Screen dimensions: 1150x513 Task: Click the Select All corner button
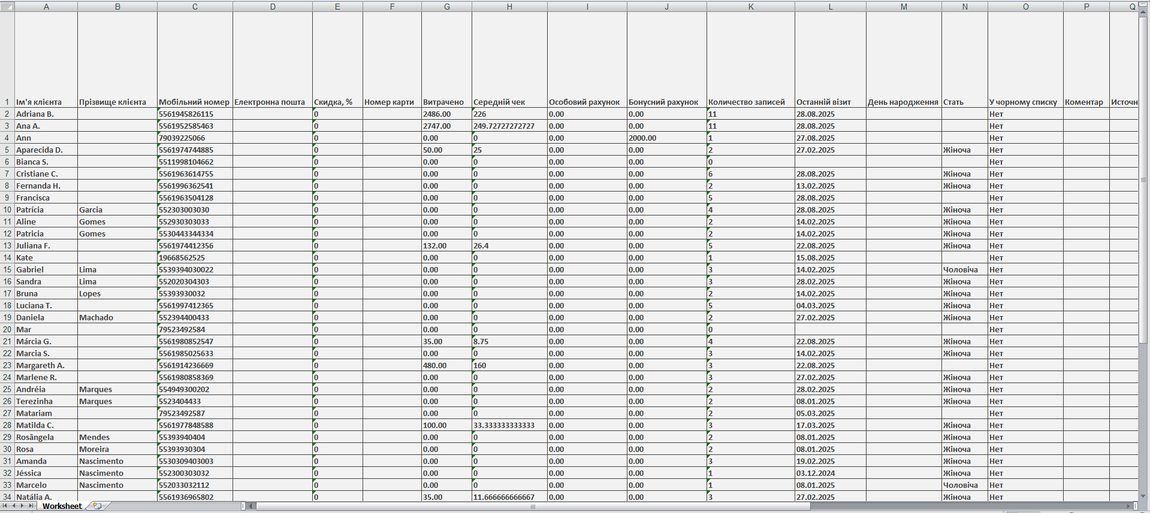(7, 7)
